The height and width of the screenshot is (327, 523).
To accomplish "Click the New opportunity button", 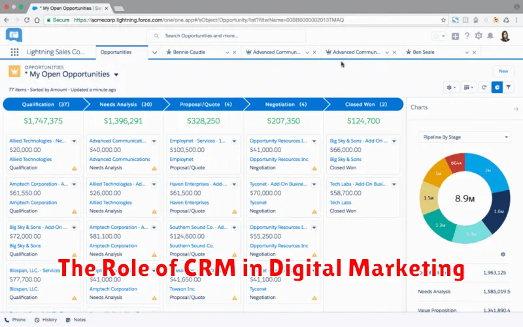I will pos(503,71).
